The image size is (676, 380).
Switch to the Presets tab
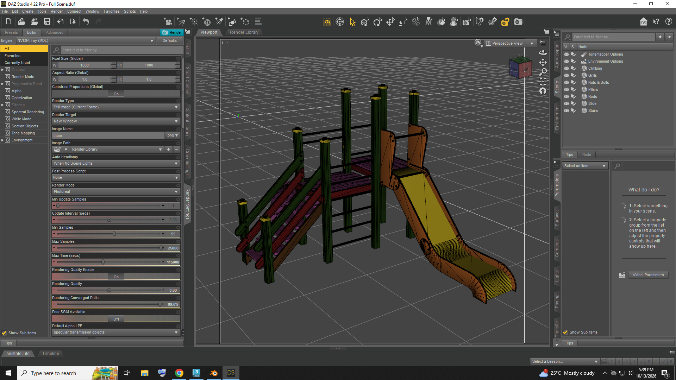point(11,32)
